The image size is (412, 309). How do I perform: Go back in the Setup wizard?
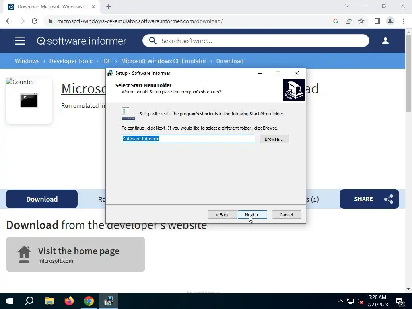pyautogui.click(x=222, y=215)
